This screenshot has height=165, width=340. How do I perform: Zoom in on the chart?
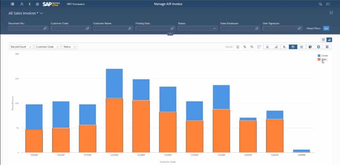245,47
